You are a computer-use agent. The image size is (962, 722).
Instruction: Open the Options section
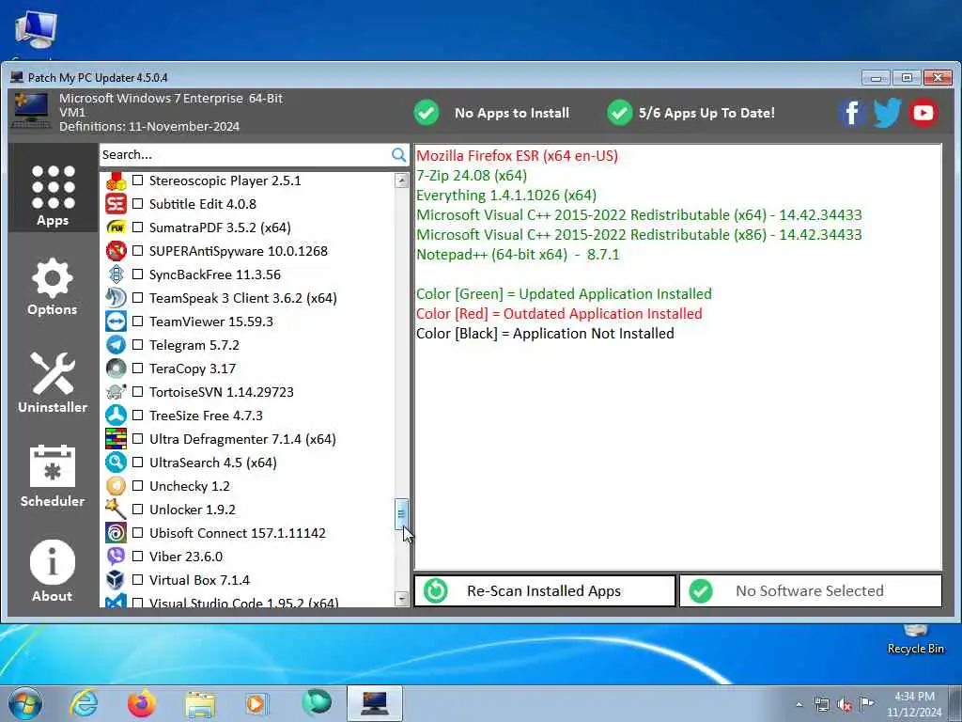[x=53, y=288]
